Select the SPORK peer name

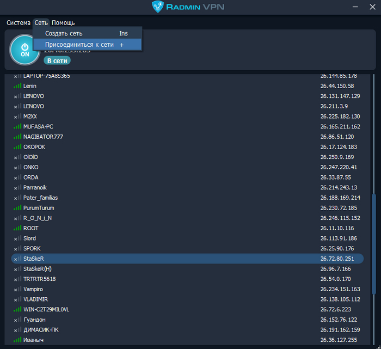click(32, 248)
